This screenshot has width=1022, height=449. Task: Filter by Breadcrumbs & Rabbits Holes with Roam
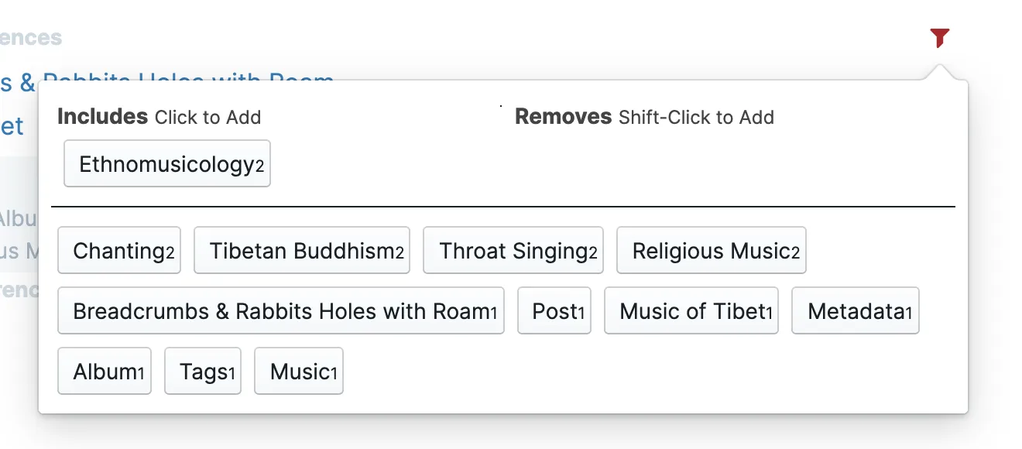tap(281, 310)
